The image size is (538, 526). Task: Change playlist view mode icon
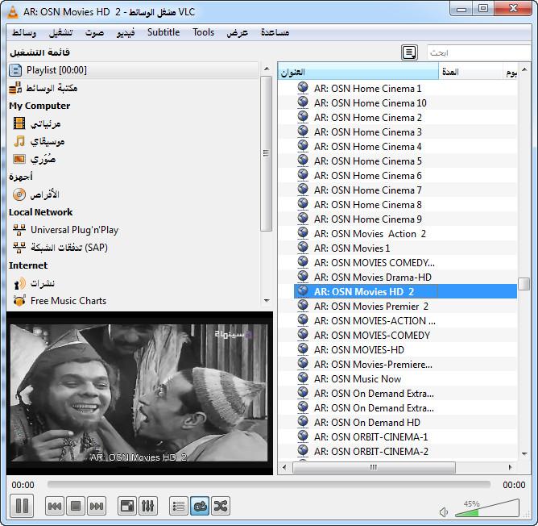409,52
